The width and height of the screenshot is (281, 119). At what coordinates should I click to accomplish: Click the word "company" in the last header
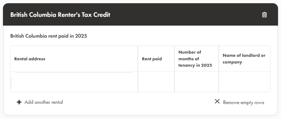click(232, 62)
